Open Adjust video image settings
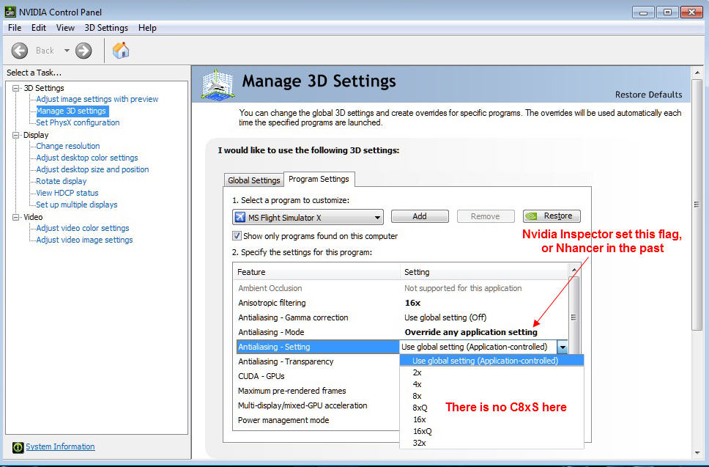 [84, 240]
